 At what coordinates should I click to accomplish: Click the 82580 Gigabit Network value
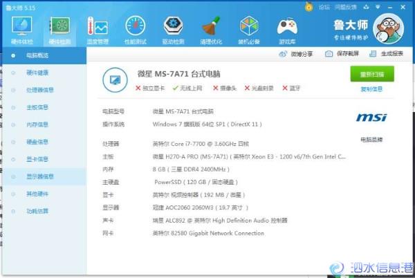[x=208, y=233]
